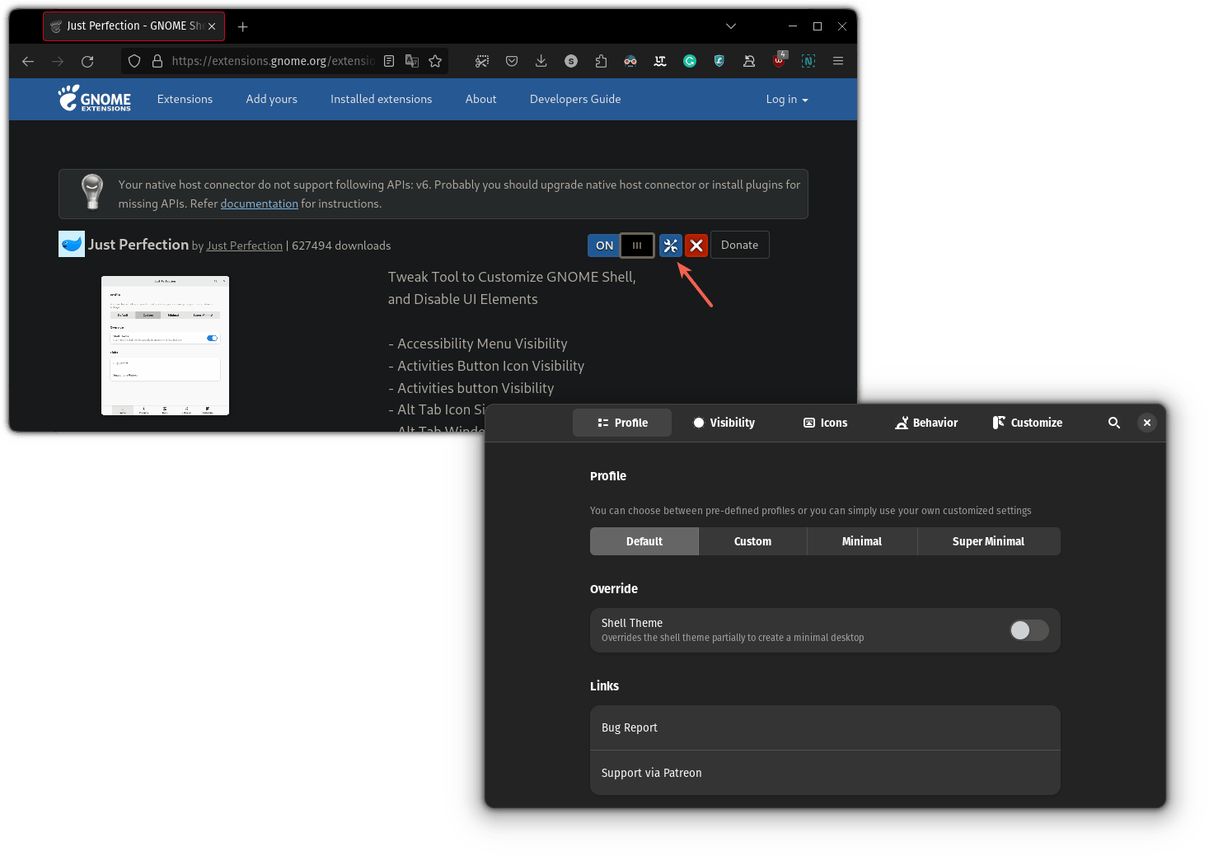
Task: Click the 'Accessibility Menu Visibility' text
Action: point(483,344)
